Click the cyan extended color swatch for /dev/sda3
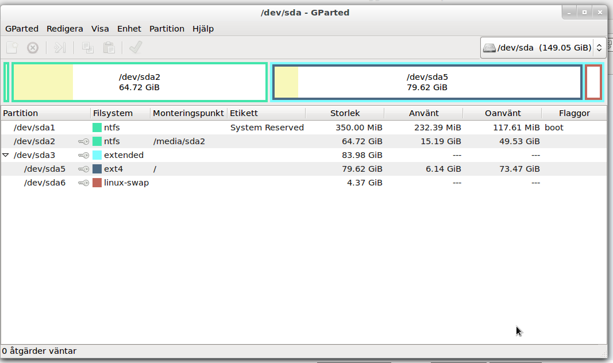This screenshot has height=363, width=613. click(97, 155)
